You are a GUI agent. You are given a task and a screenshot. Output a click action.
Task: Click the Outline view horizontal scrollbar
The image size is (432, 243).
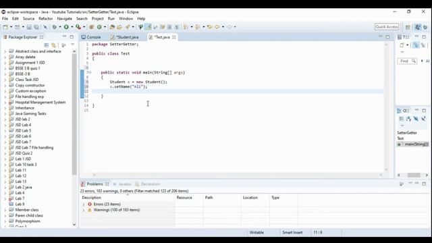coord(414,175)
